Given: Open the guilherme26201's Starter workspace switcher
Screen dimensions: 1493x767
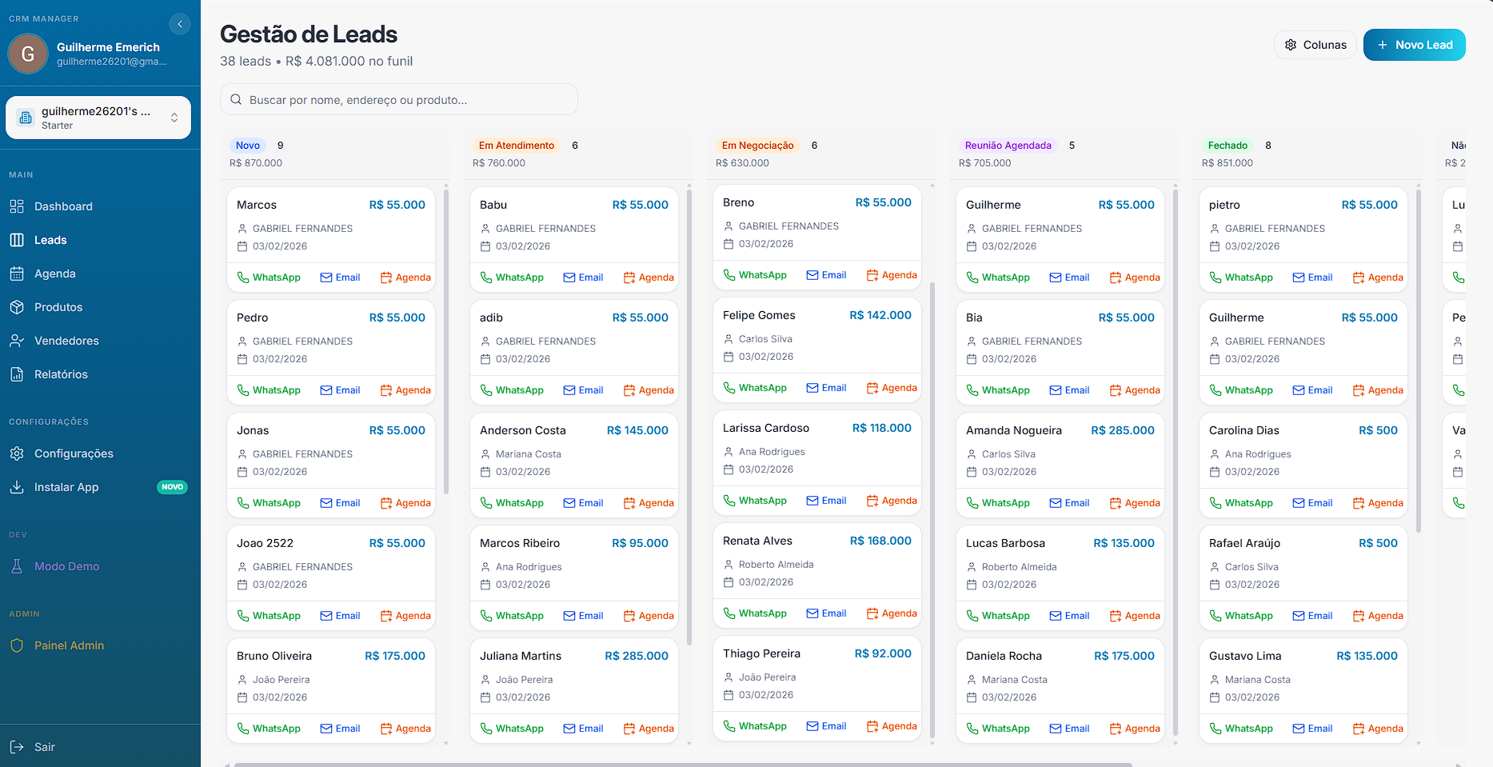Looking at the screenshot, I should coord(98,118).
